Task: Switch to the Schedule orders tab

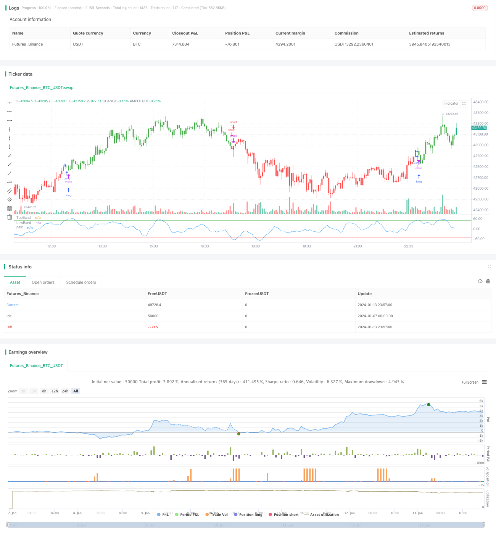Action: coord(81,283)
